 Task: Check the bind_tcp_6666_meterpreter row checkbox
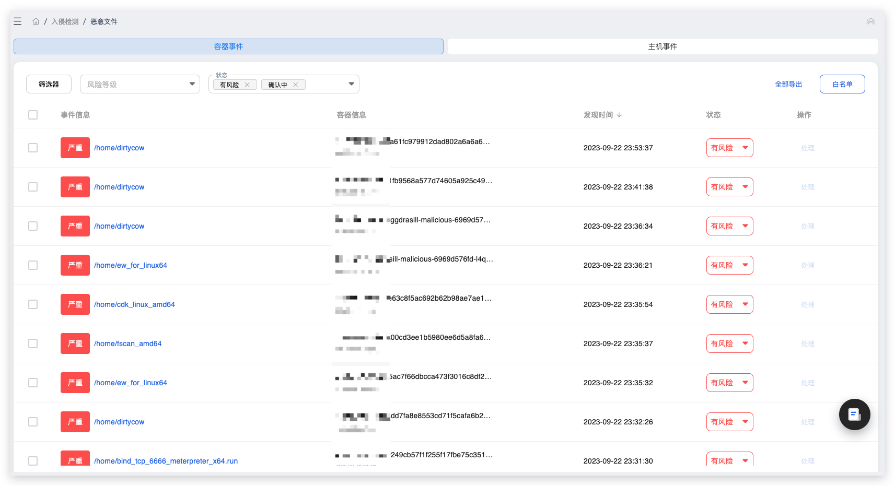(x=33, y=461)
